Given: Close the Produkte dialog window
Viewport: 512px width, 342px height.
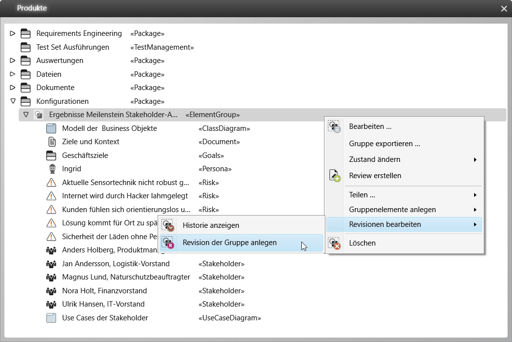Looking at the screenshot, I should pos(504,9).
